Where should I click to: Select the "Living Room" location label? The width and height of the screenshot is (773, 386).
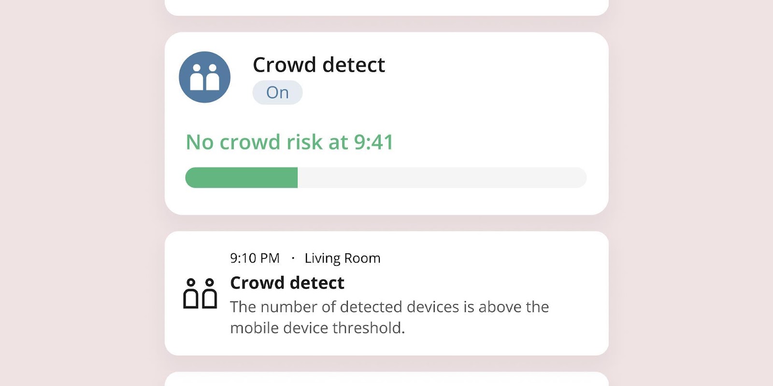point(343,258)
